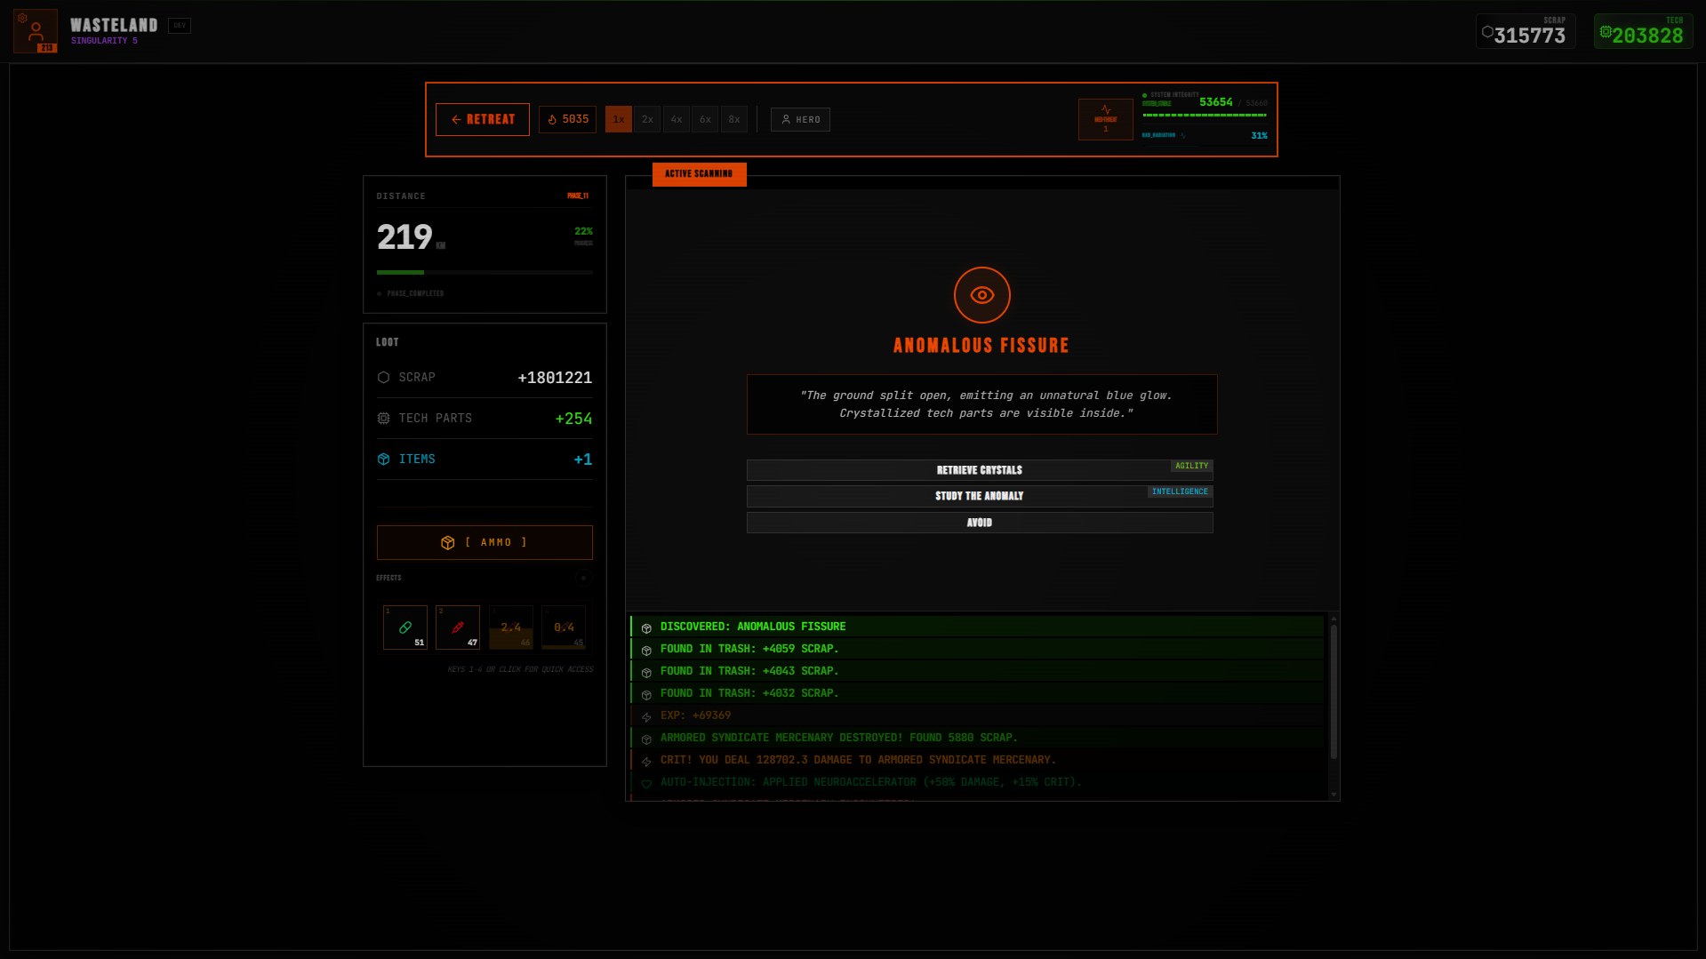
Task: Click the distance progress bar
Action: (485, 272)
